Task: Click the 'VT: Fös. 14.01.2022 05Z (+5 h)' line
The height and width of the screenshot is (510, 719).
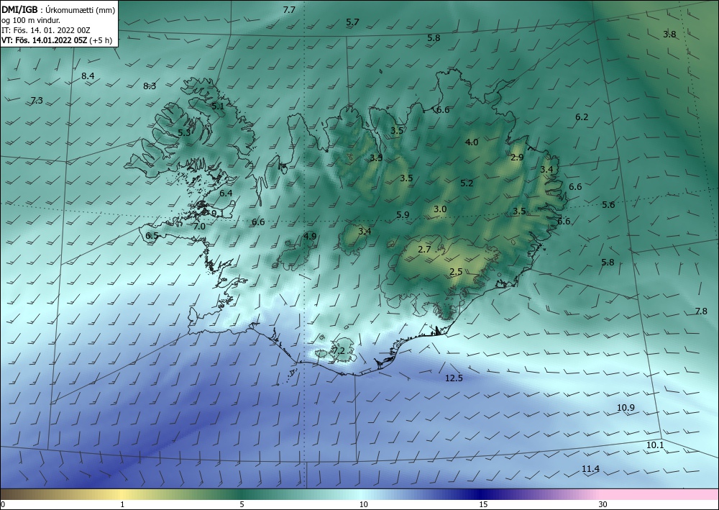Action: [x=56, y=40]
